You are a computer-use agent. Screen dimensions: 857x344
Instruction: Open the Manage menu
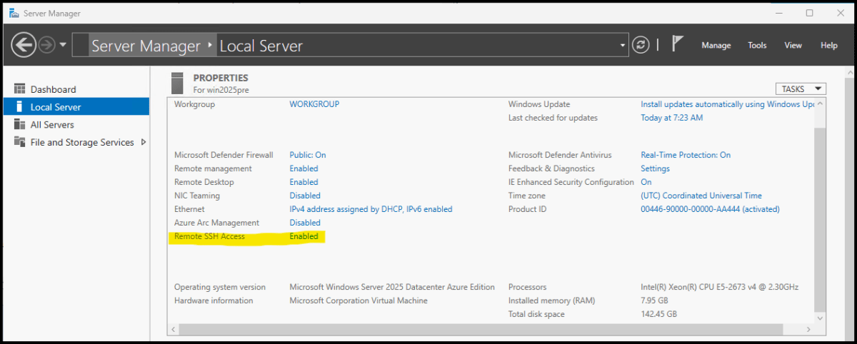coord(716,45)
